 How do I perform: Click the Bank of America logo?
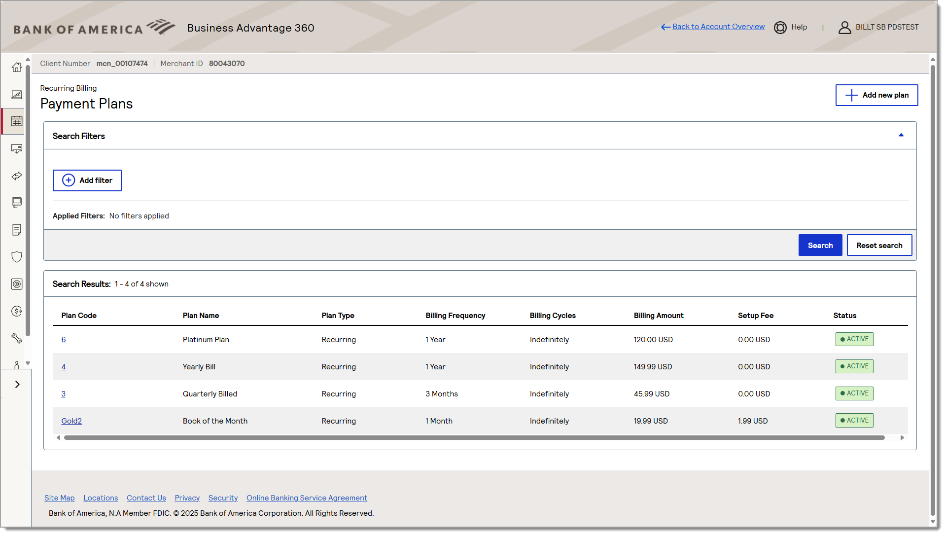tap(94, 28)
